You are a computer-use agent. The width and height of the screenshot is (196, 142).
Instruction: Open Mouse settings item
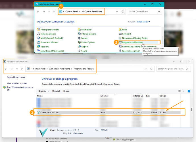[83, 38]
